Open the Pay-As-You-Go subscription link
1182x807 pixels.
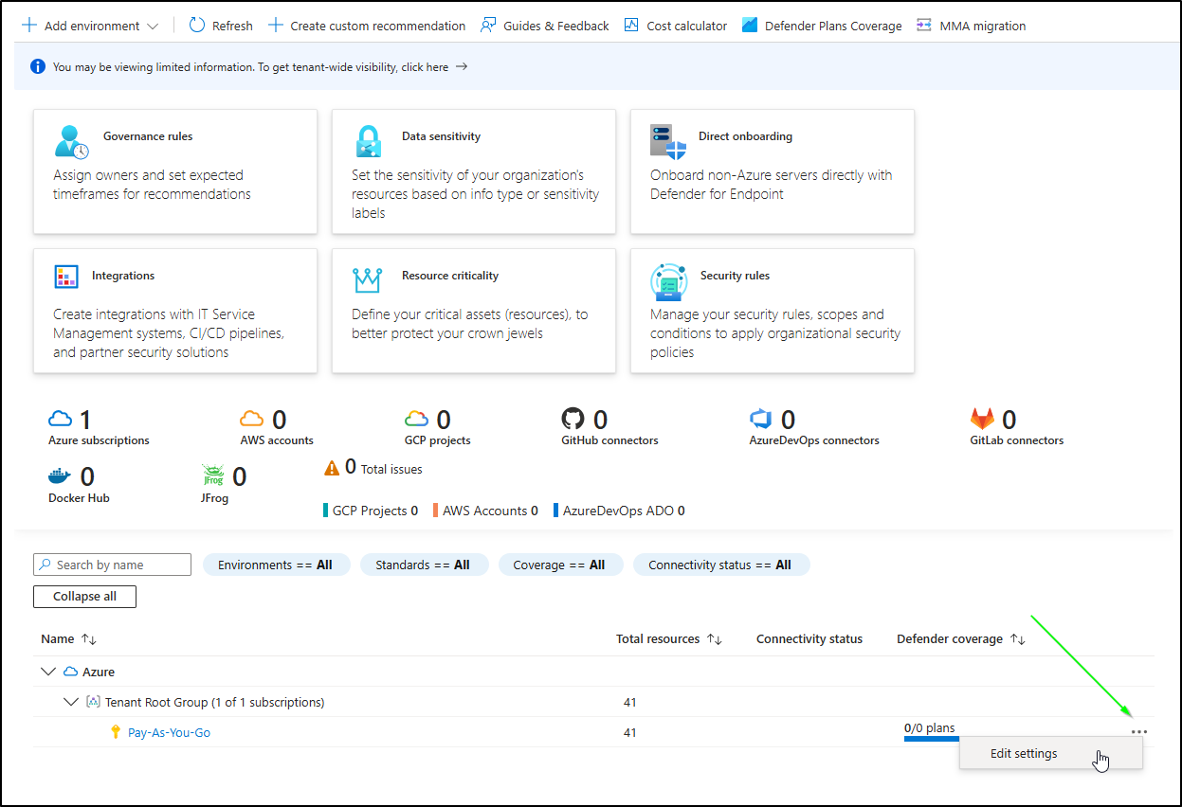169,732
